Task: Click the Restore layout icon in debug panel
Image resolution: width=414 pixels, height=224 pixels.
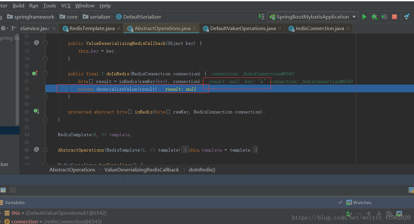Action: tap(411, 190)
